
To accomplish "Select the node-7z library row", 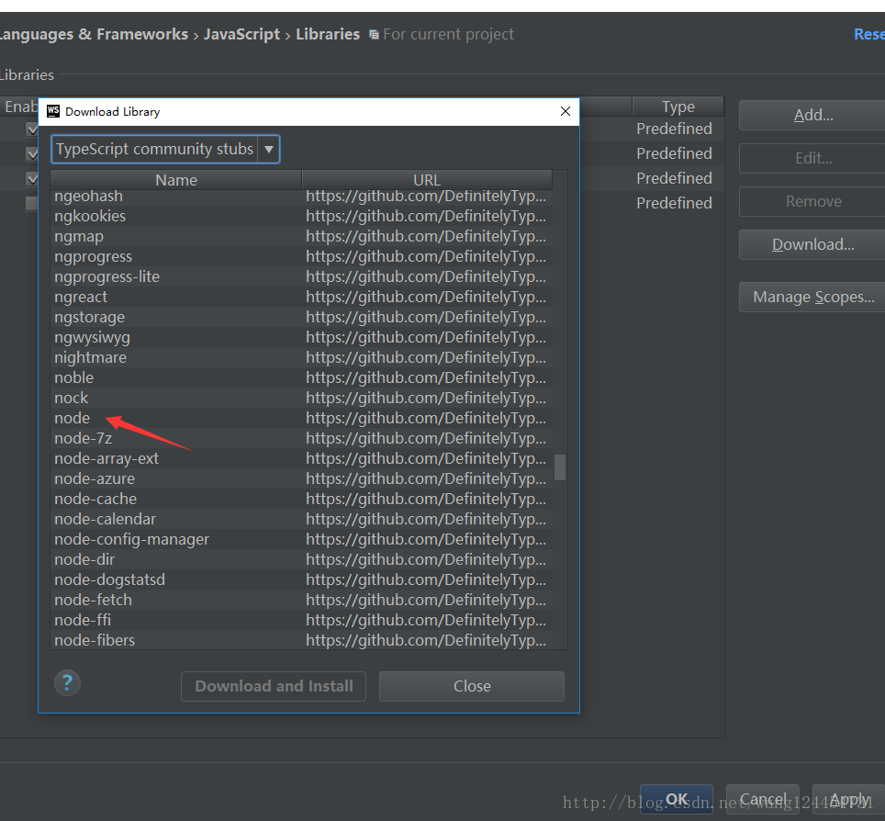I will click(x=301, y=439).
